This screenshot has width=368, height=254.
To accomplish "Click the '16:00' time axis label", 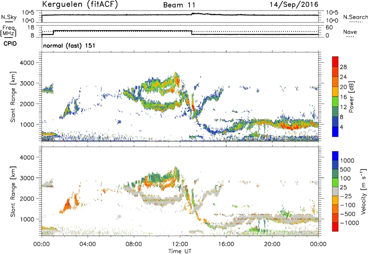I will 226,244.
